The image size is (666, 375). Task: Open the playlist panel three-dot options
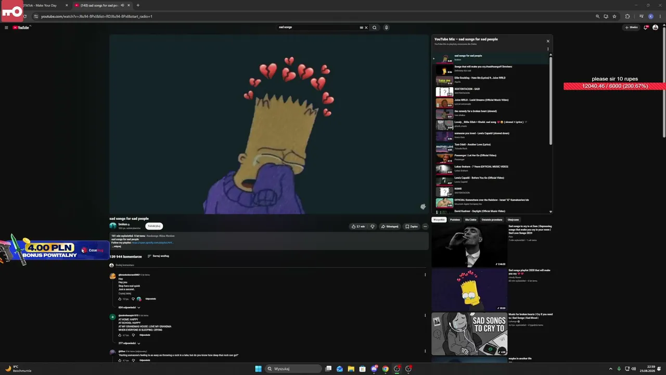pyautogui.click(x=547, y=49)
